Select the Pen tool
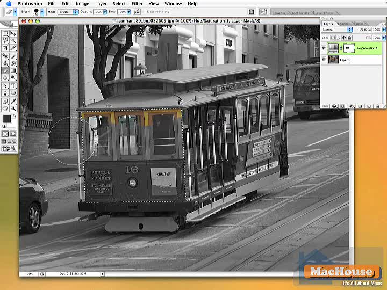The height and width of the screenshot is (290, 387). (x=5, y=93)
